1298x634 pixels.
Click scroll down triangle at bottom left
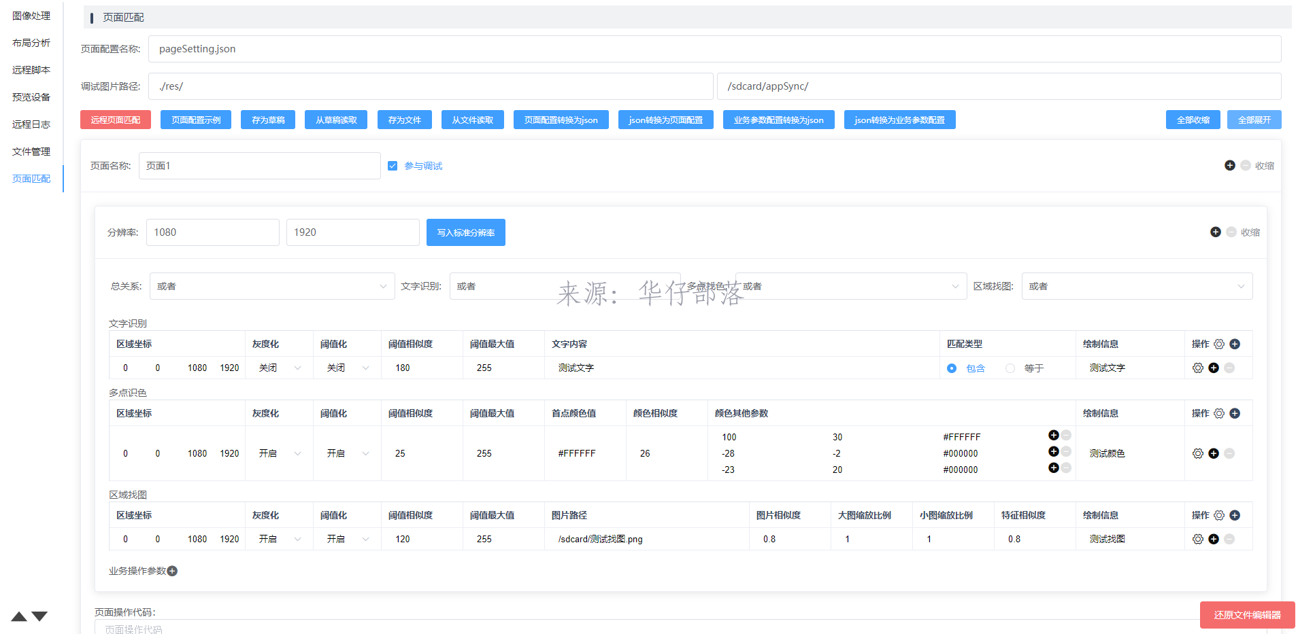40,616
